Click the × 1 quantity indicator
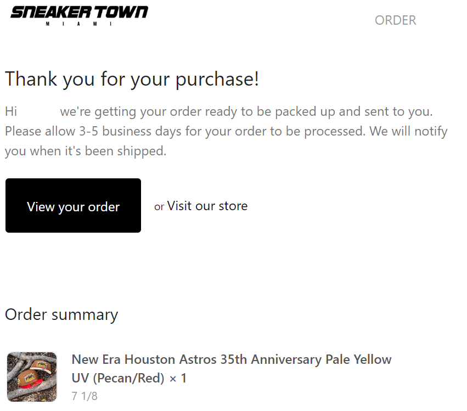 [x=178, y=378]
